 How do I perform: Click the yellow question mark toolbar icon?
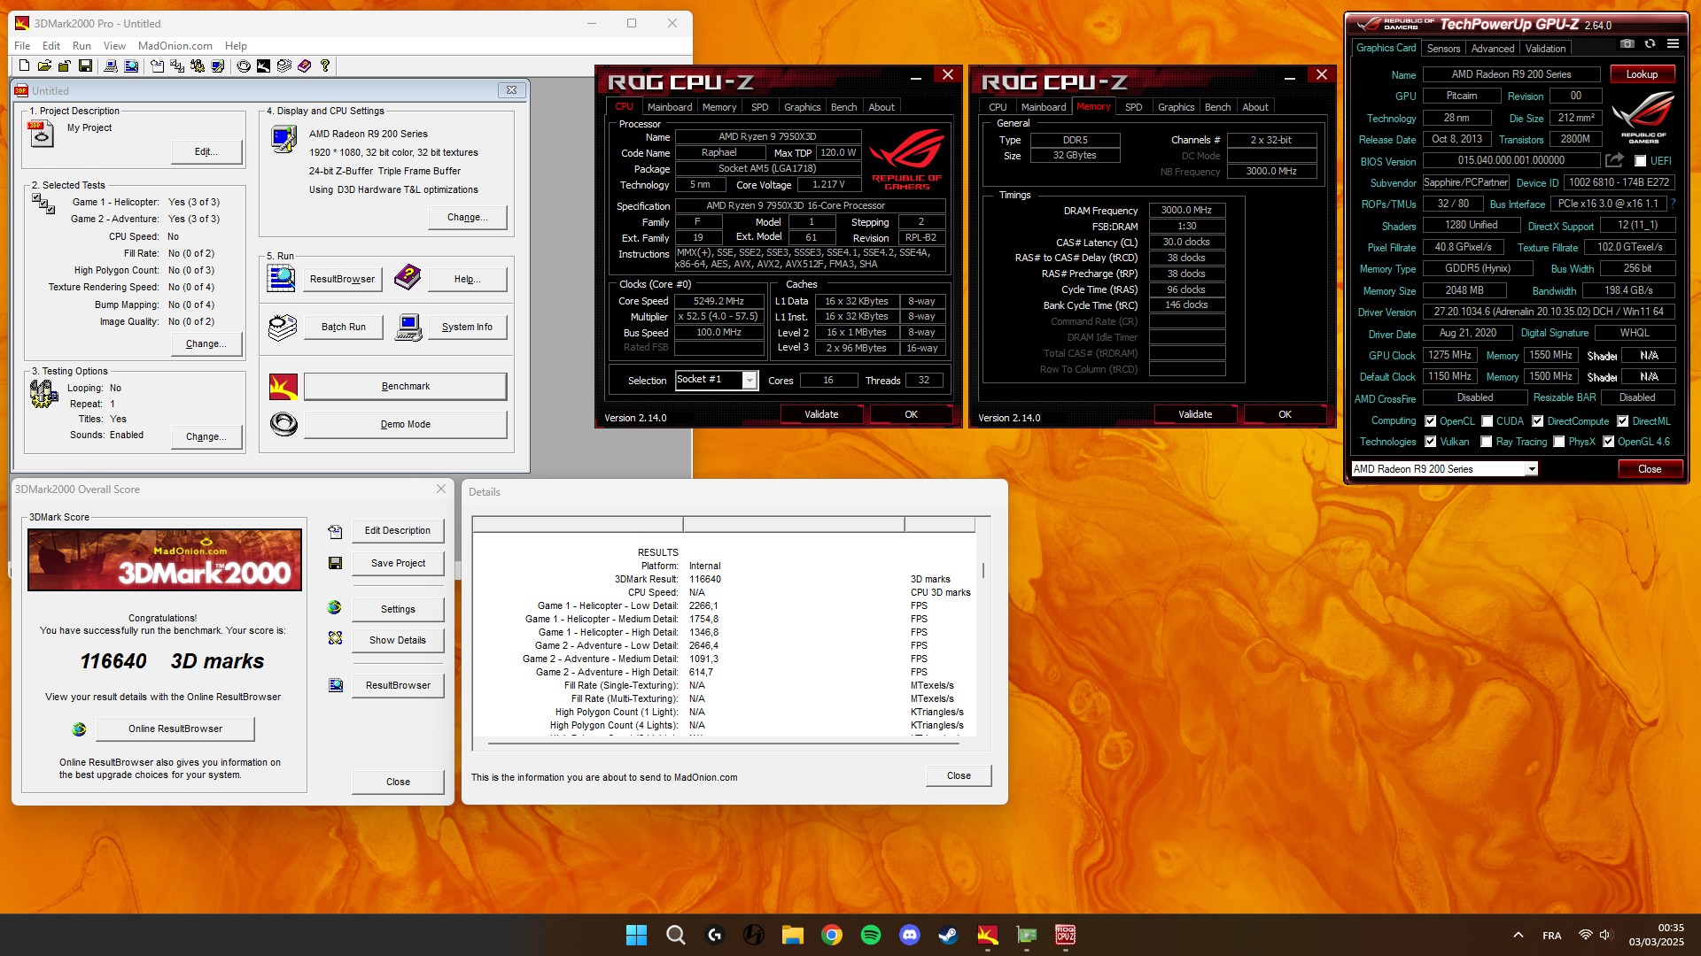pyautogui.click(x=325, y=66)
